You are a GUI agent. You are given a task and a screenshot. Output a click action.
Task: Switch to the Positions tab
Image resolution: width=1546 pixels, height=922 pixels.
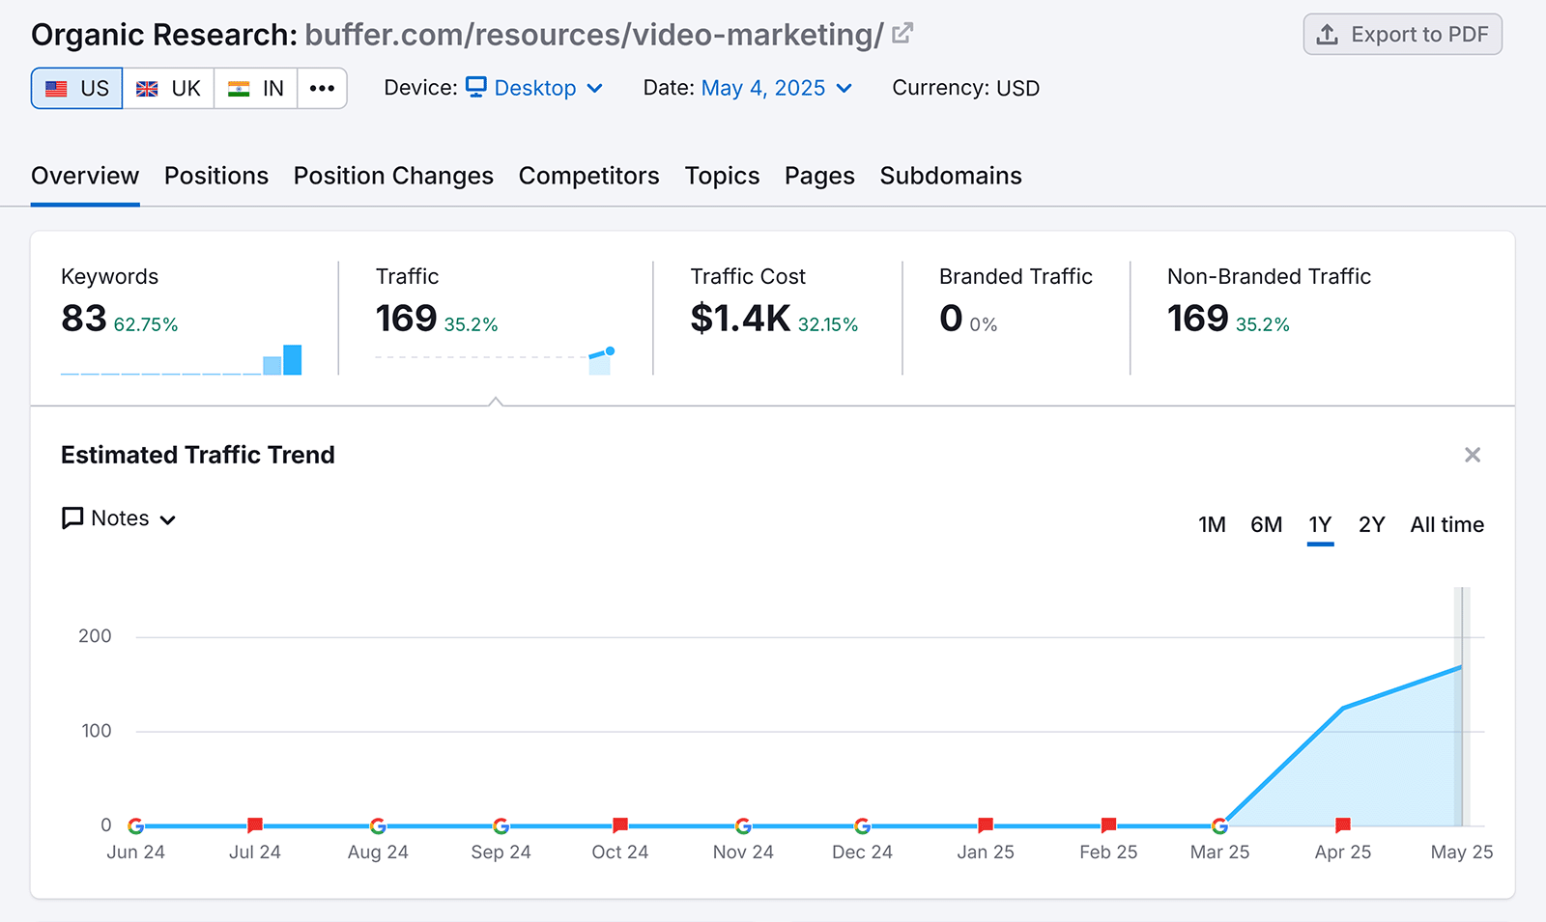point(215,176)
